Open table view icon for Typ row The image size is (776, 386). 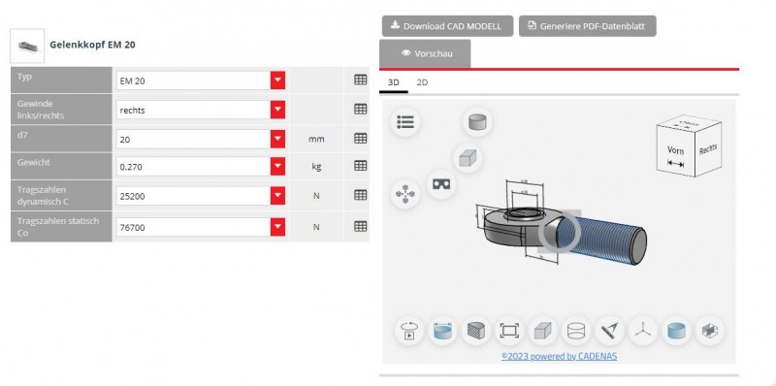point(361,80)
